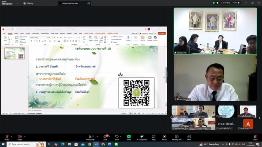Image resolution: width=262 pixels, height=147 pixels.
Task: Click the green Share screen button
Action: (x=129, y=137)
